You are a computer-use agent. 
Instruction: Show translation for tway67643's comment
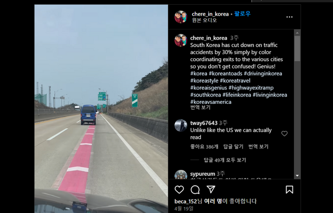click(x=258, y=147)
